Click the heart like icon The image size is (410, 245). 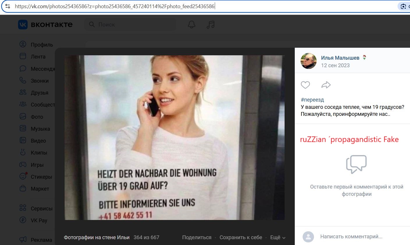click(x=305, y=85)
